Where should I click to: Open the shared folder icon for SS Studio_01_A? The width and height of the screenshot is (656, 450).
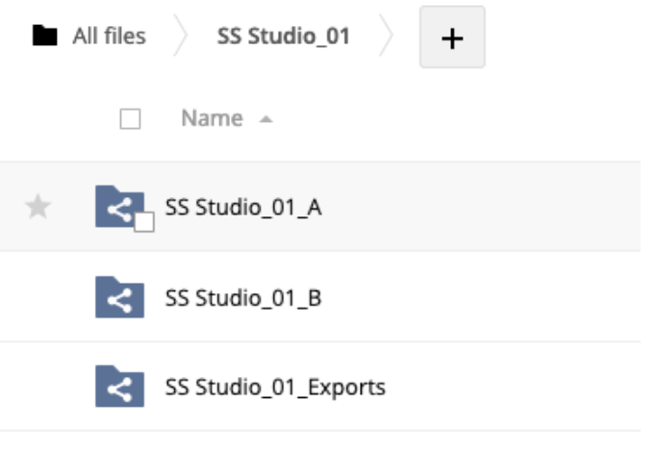119,206
